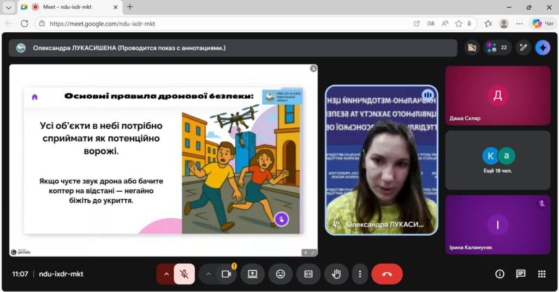Select the Даша Скляр participant tile
Screen dimensions: 559x292
pos(498,96)
